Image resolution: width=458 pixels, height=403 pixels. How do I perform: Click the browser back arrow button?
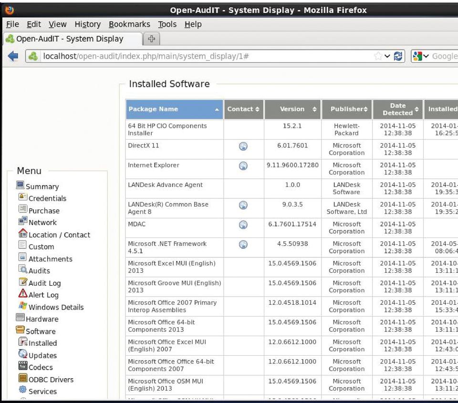[13, 56]
